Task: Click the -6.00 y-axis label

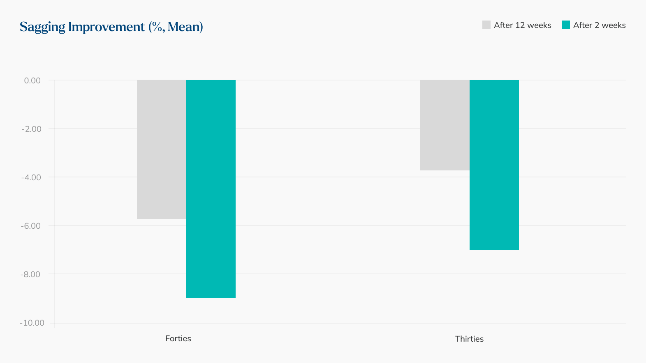Action: click(x=31, y=226)
